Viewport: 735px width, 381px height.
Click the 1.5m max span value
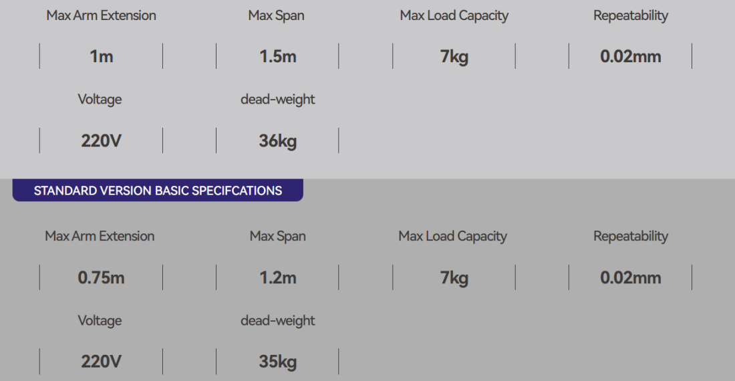point(277,57)
